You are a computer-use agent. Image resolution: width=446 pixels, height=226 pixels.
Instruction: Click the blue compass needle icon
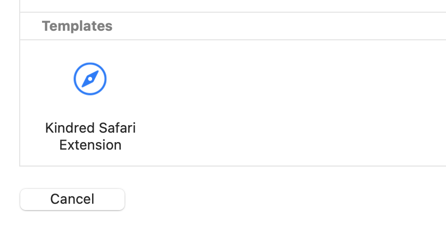[90, 79]
